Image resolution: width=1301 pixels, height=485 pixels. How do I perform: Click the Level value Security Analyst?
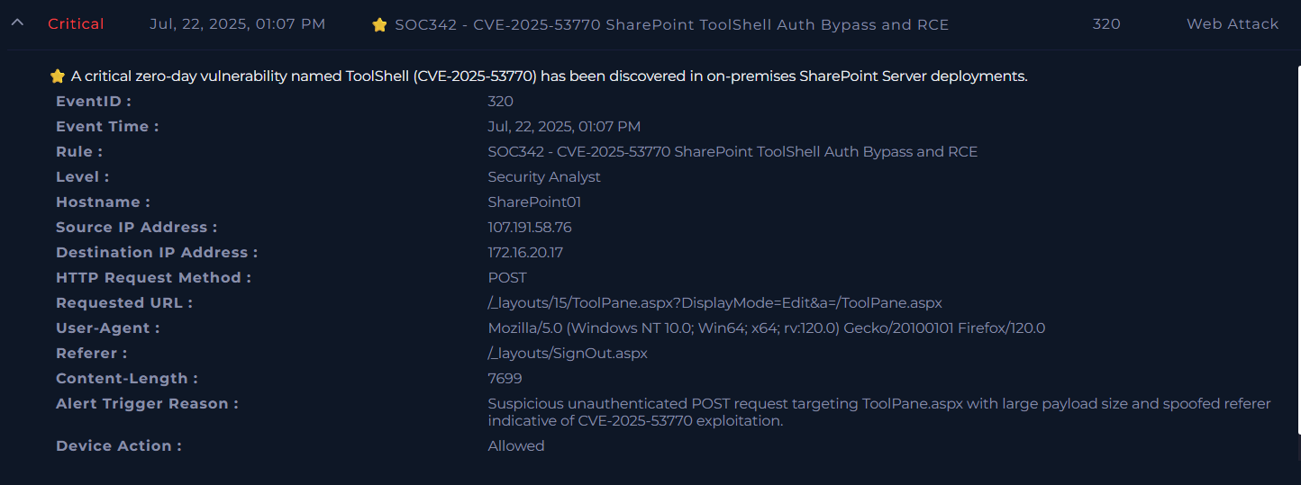544,177
